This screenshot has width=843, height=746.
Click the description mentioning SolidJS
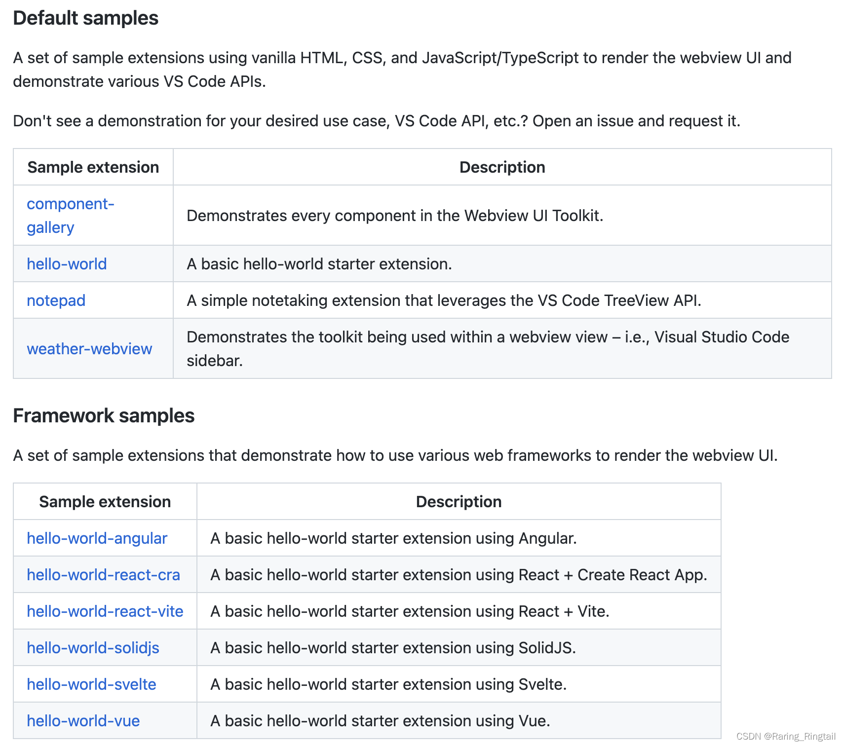click(393, 648)
